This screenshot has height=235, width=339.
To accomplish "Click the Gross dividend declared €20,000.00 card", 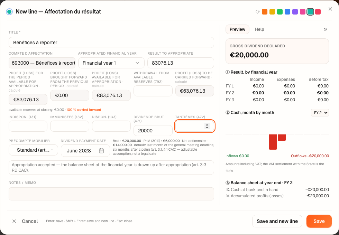I will [x=277, y=51].
